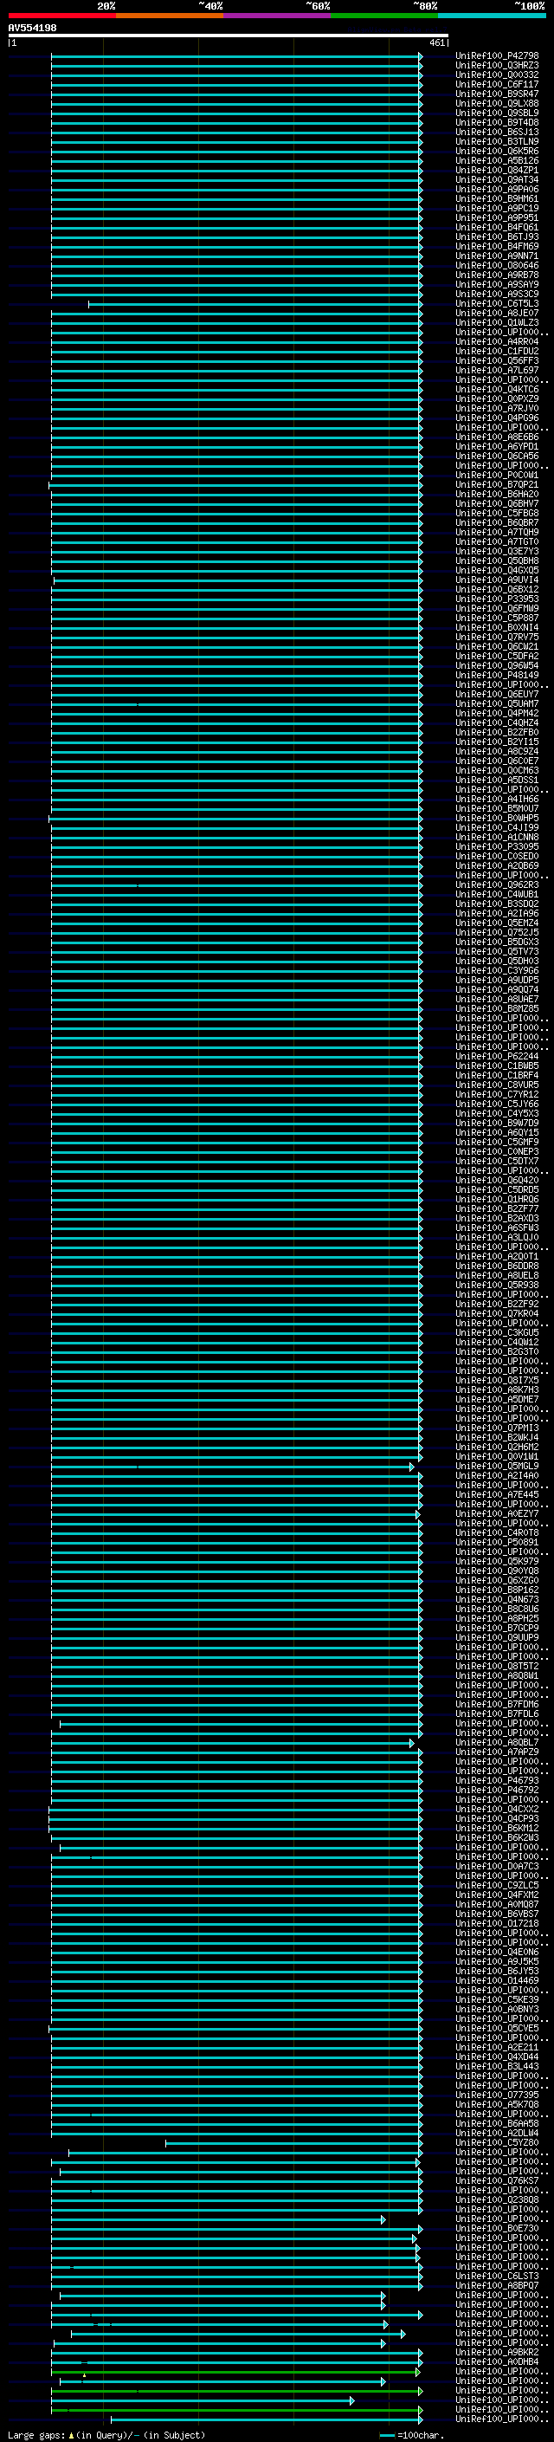Select label UniRef100_B9T4D8

(497, 122)
